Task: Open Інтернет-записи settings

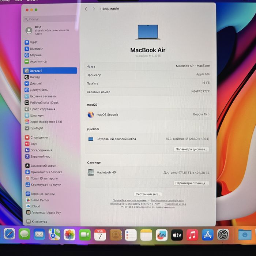Action: [40, 194]
